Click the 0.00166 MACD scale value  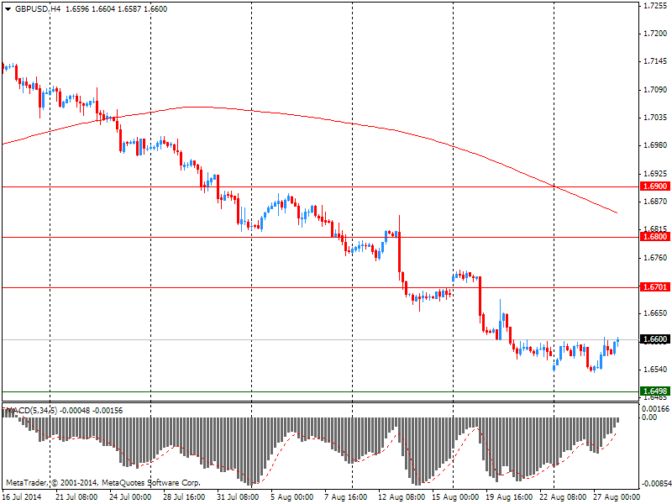[656, 409]
